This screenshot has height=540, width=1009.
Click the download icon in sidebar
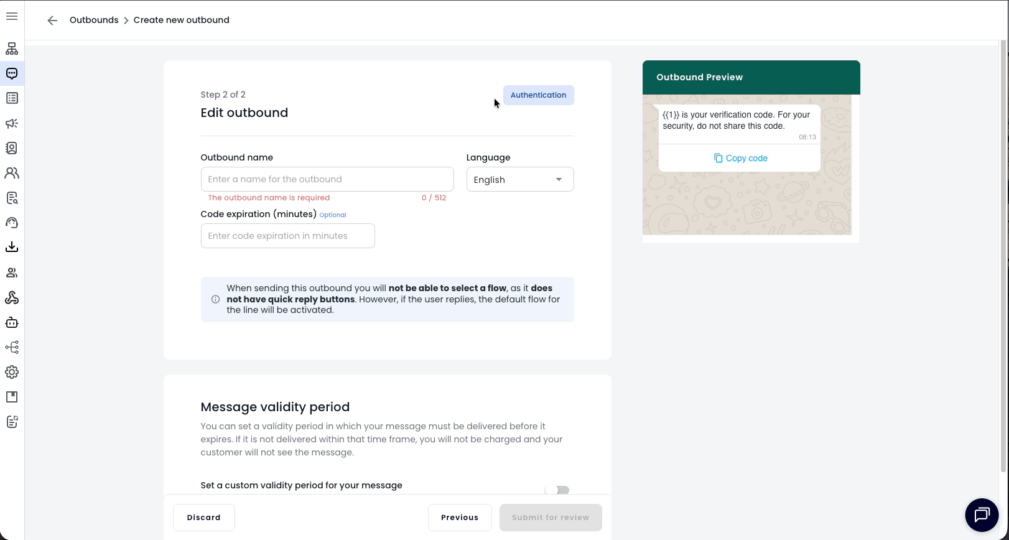coord(12,247)
